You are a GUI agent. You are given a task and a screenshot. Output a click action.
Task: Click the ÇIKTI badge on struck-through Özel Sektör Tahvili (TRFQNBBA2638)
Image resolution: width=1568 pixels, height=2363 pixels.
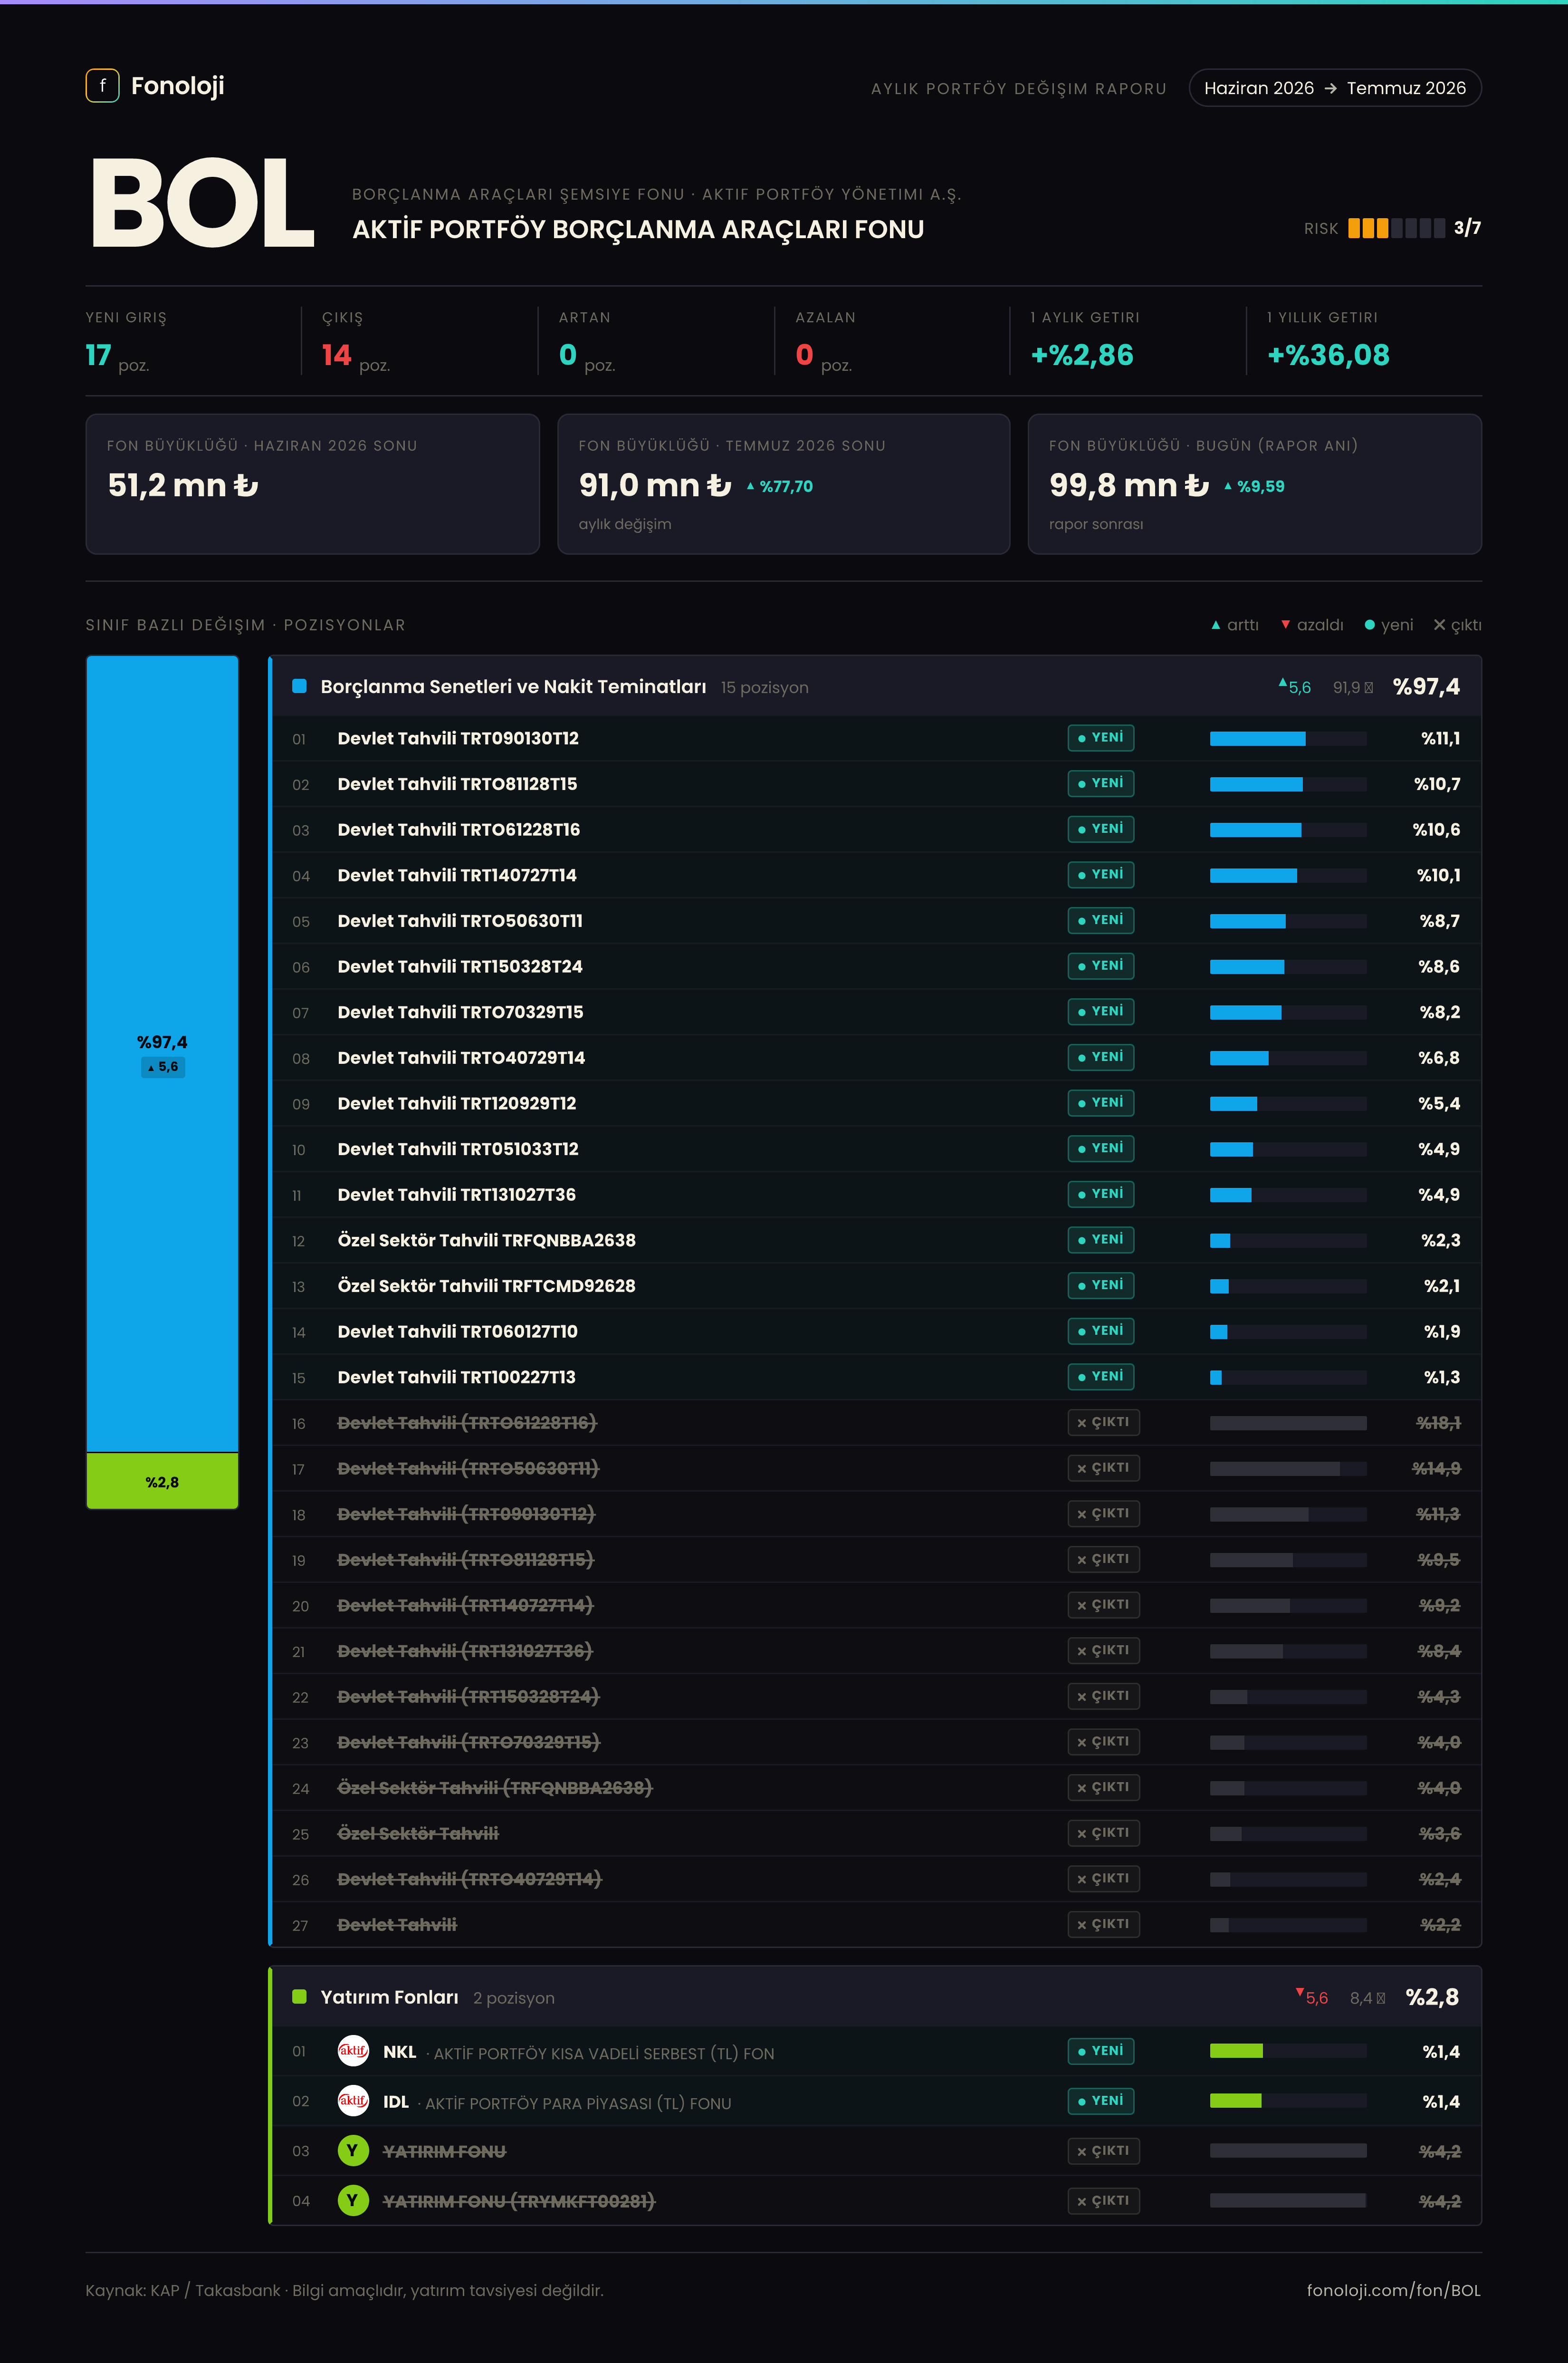click(1104, 1788)
